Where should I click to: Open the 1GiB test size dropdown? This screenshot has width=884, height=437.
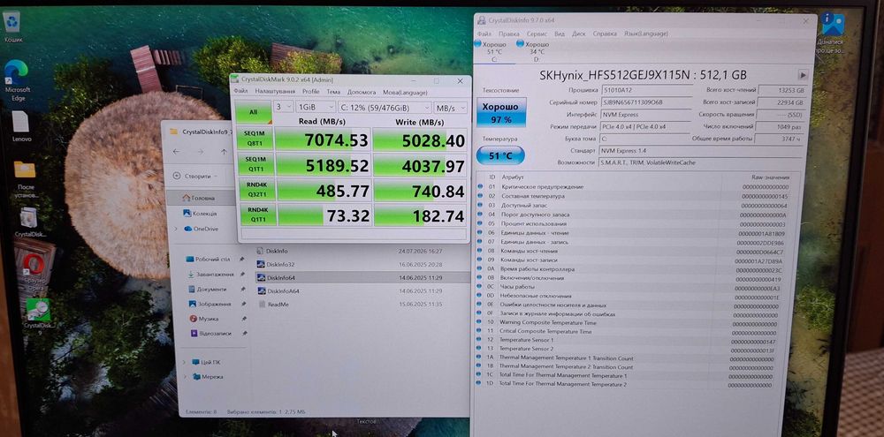click(x=316, y=107)
